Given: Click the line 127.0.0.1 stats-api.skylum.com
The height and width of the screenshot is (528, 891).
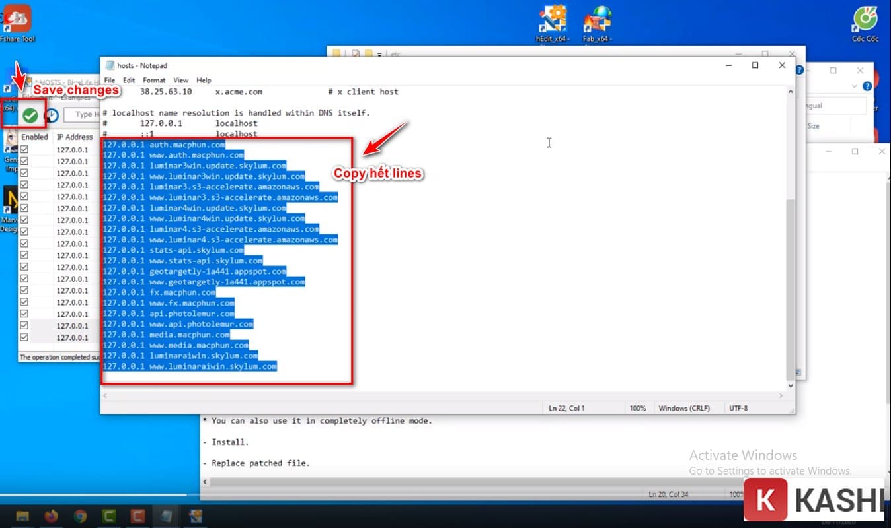Looking at the screenshot, I should (173, 250).
